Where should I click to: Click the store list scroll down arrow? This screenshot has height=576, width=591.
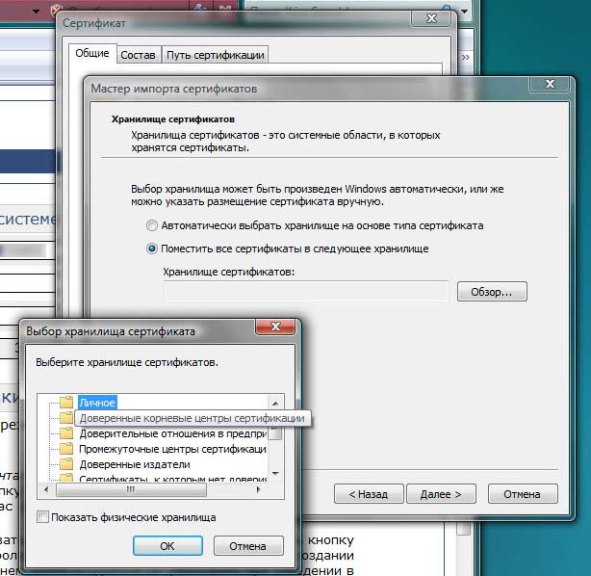pyautogui.click(x=275, y=474)
